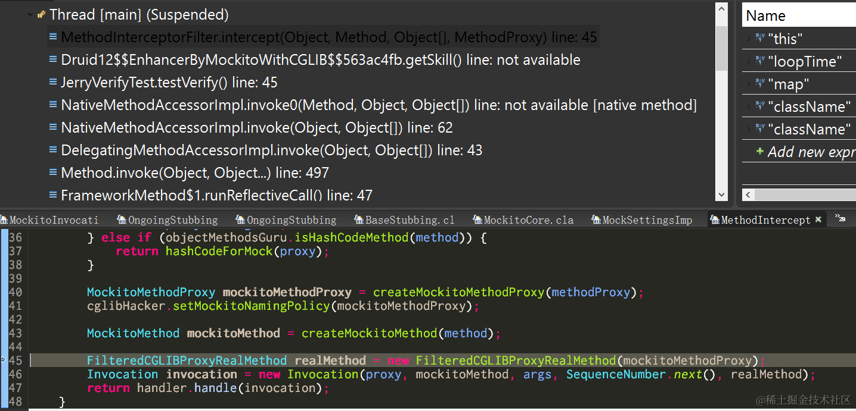Collapse the Thread [main] (Suspended) node
Screen dimensions: 856x411
pyautogui.click(x=30, y=15)
